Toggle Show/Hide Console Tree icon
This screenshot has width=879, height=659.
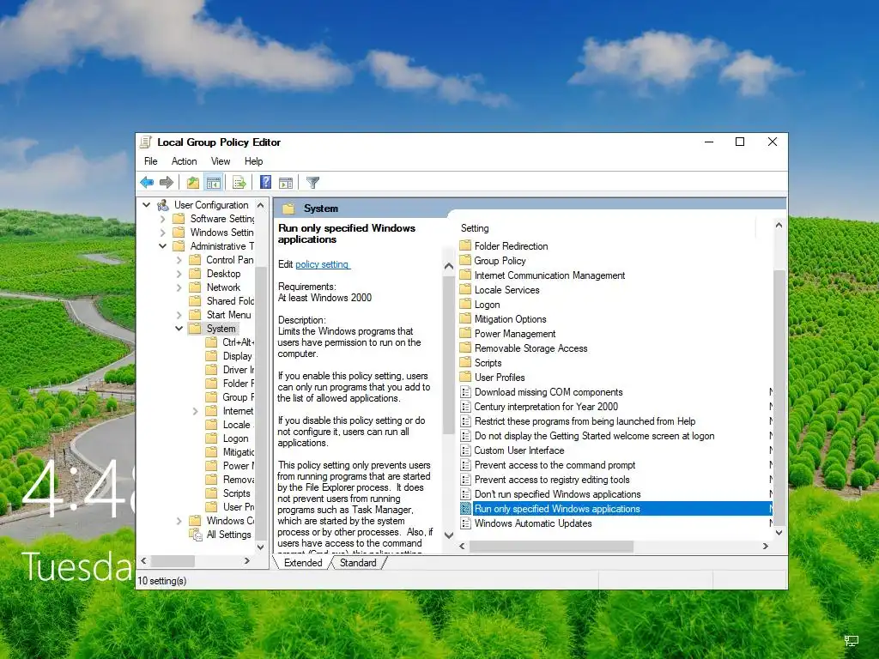[x=214, y=182]
